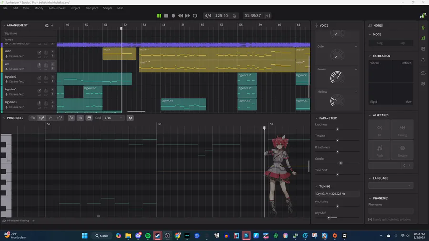This screenshot has width=429, height=241.
Task: Open the Edit menu
Action: coord(15,8)
